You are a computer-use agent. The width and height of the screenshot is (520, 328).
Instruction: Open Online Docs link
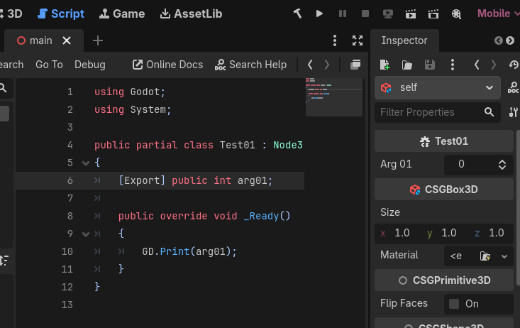[167, 65]
